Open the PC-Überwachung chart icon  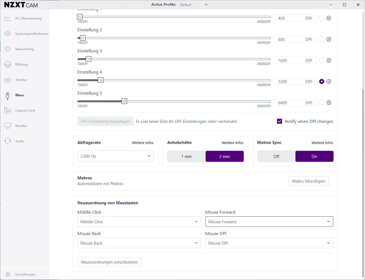pos(8,18)
